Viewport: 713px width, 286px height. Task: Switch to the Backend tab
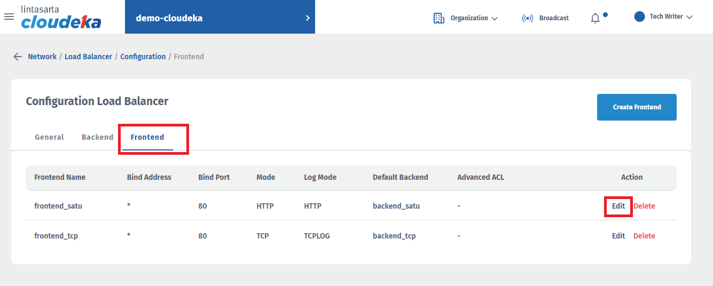click(x=97, y=137)
